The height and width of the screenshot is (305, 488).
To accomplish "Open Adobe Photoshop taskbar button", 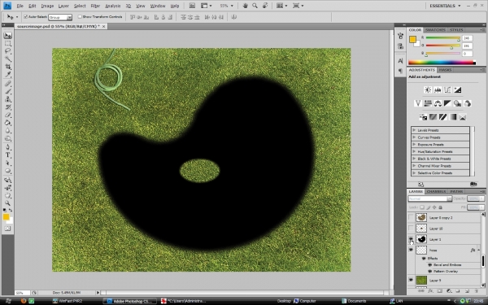I will tap(131, 301).
